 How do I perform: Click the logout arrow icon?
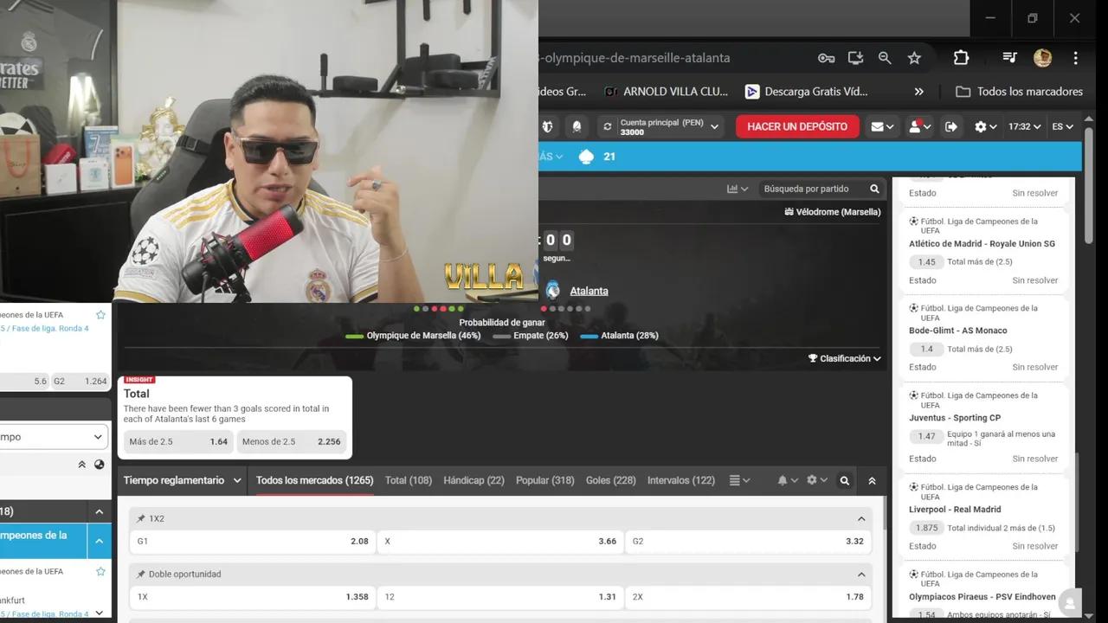pos(950,126)
